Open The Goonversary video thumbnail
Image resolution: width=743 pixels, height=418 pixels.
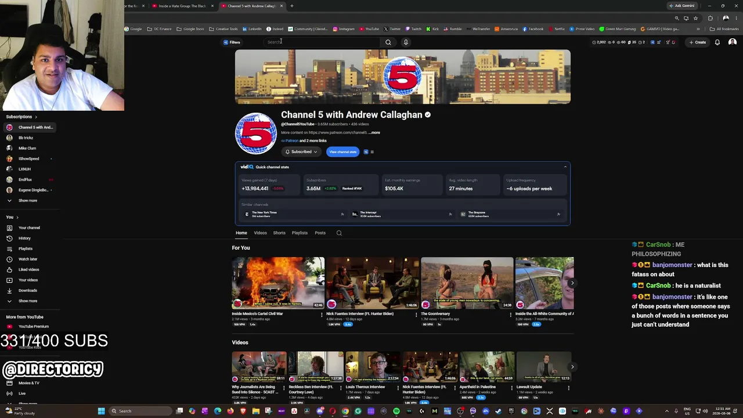click(x=467, y=283)
